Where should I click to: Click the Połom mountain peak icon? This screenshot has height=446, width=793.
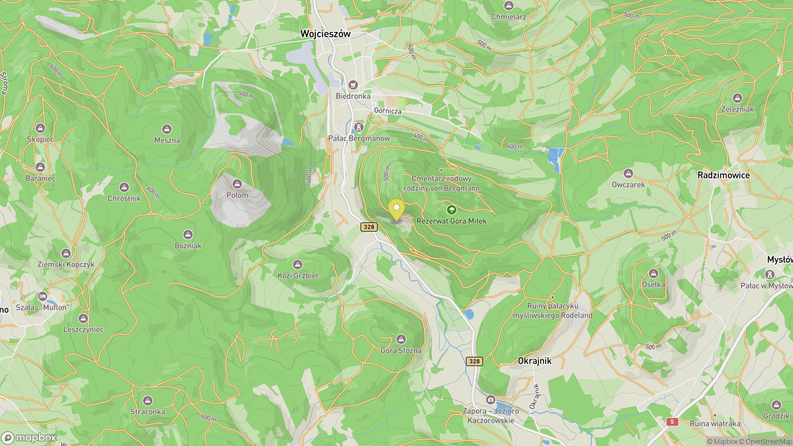pos(237,184)
